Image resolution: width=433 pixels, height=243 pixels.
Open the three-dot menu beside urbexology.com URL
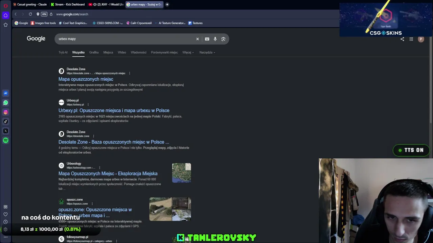tap(99, 168)
